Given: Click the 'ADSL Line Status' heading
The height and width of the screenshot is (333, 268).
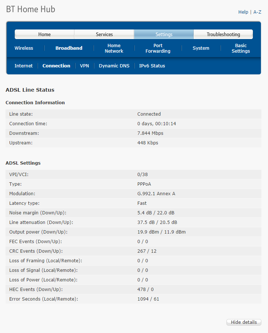Looking at the screenshot, I should tap(30, 90).
